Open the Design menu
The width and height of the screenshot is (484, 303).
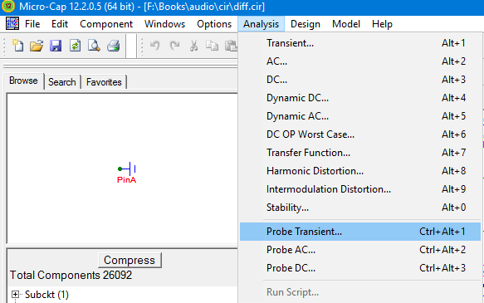point(306,24)
